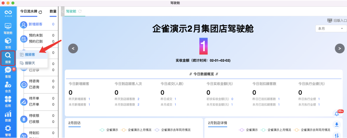Click the 已开单 row label
Screen dimensions: 347x138
coord(34,104)
